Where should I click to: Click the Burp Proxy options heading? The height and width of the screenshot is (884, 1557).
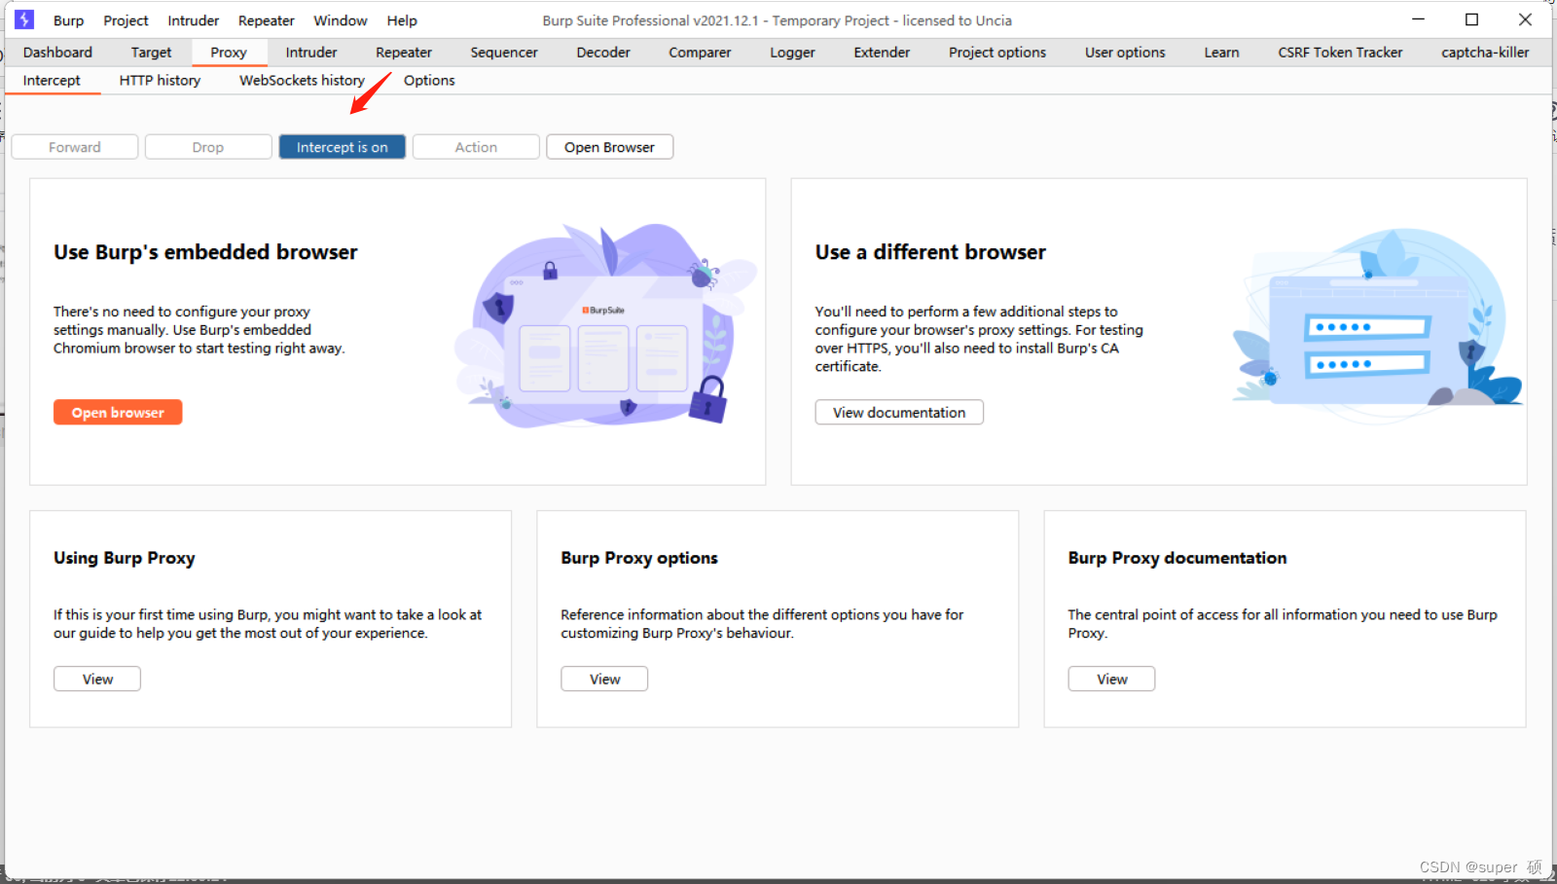639,558
